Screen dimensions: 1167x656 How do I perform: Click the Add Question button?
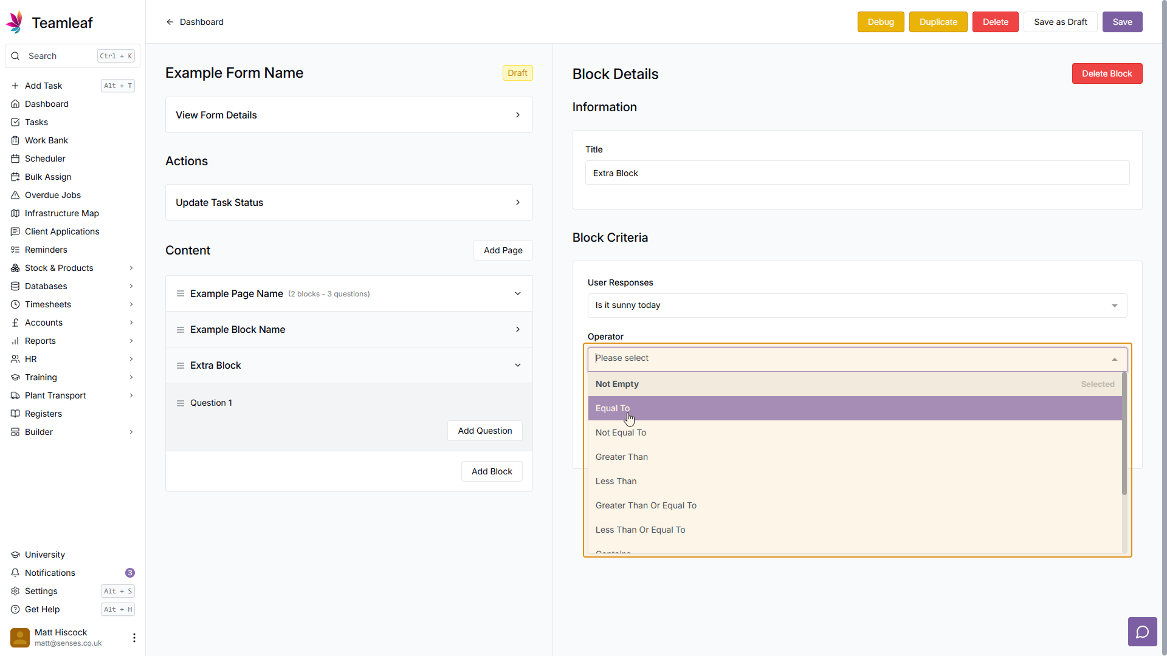pyautogui.click(x=484, y=431)
